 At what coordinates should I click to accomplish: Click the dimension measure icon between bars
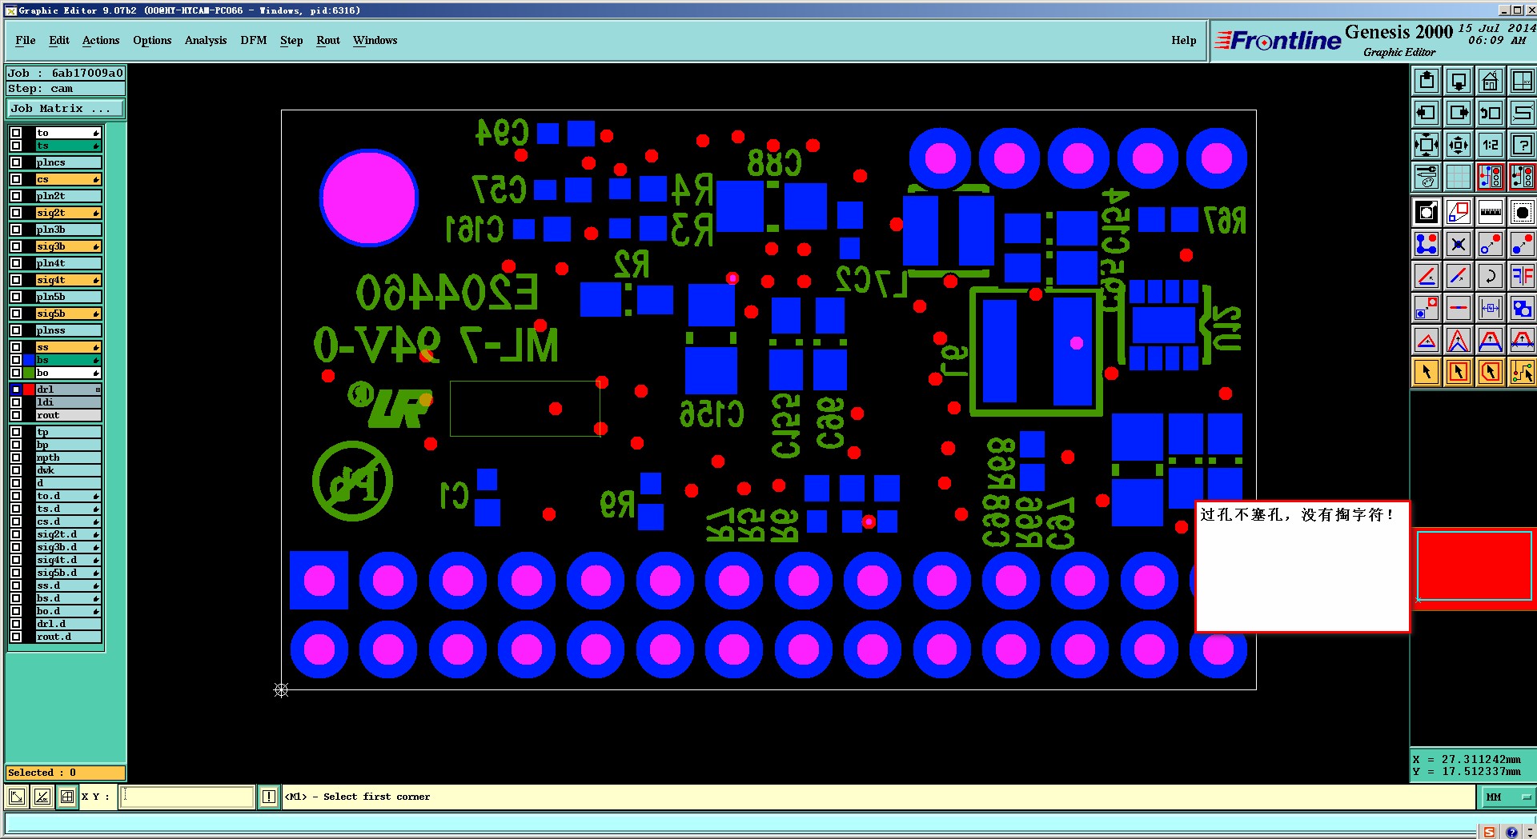click(1490, 308)
